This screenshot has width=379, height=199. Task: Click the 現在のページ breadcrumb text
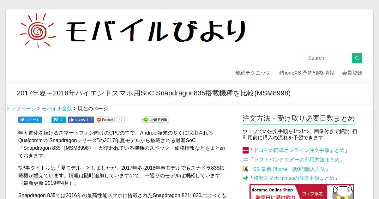pos(93,109)
